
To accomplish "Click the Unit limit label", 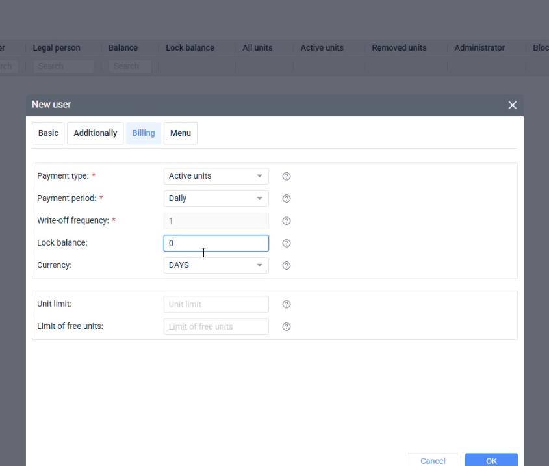I will click(55, 304).
